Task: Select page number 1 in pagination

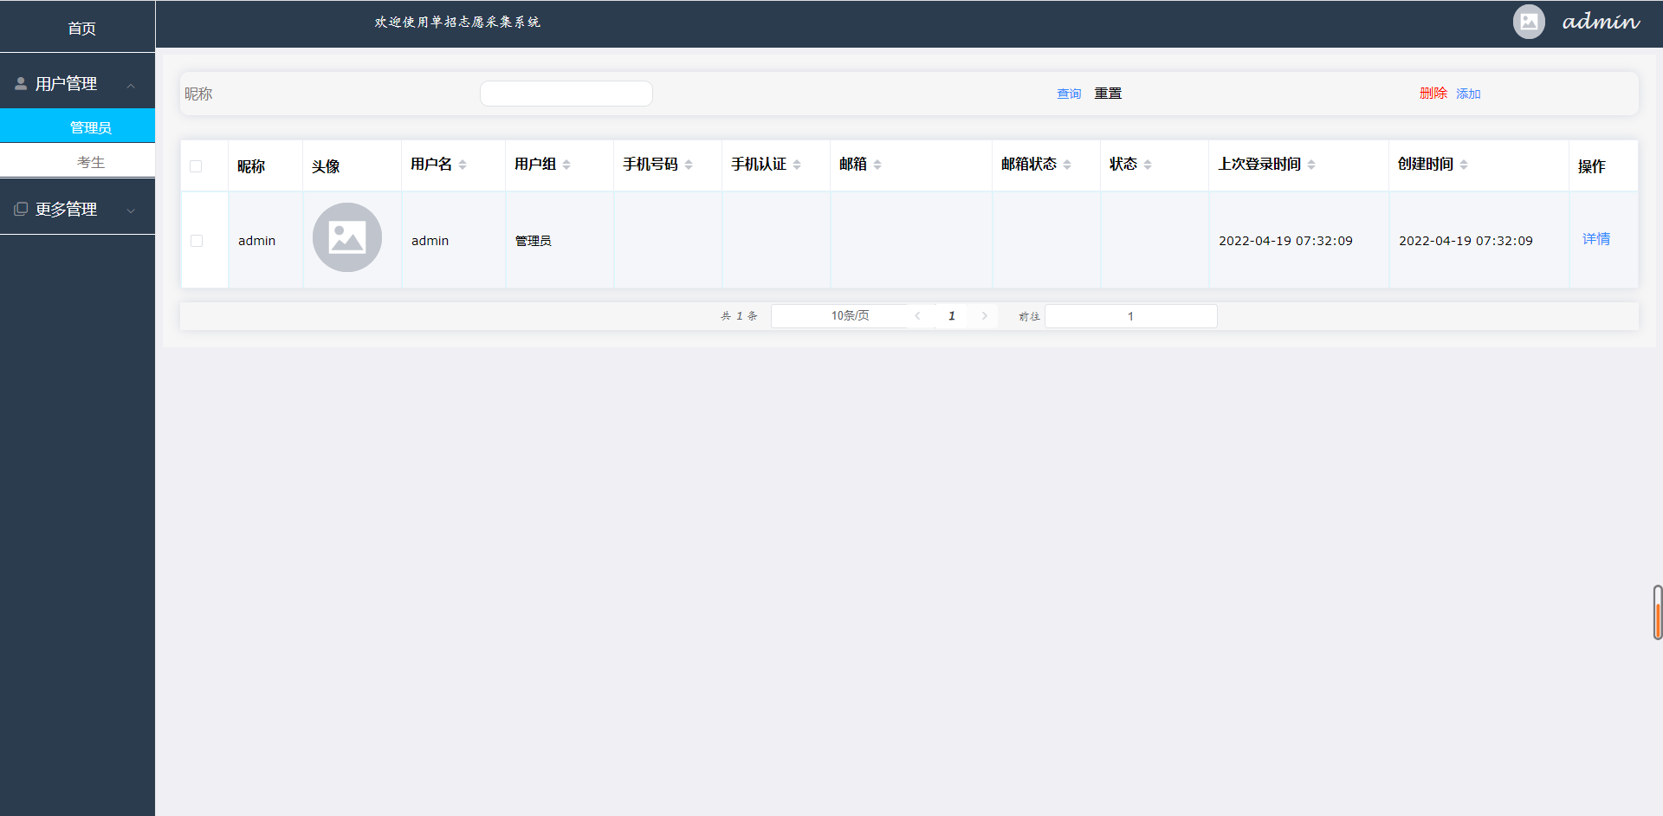Action: click(x=952, y=316)
